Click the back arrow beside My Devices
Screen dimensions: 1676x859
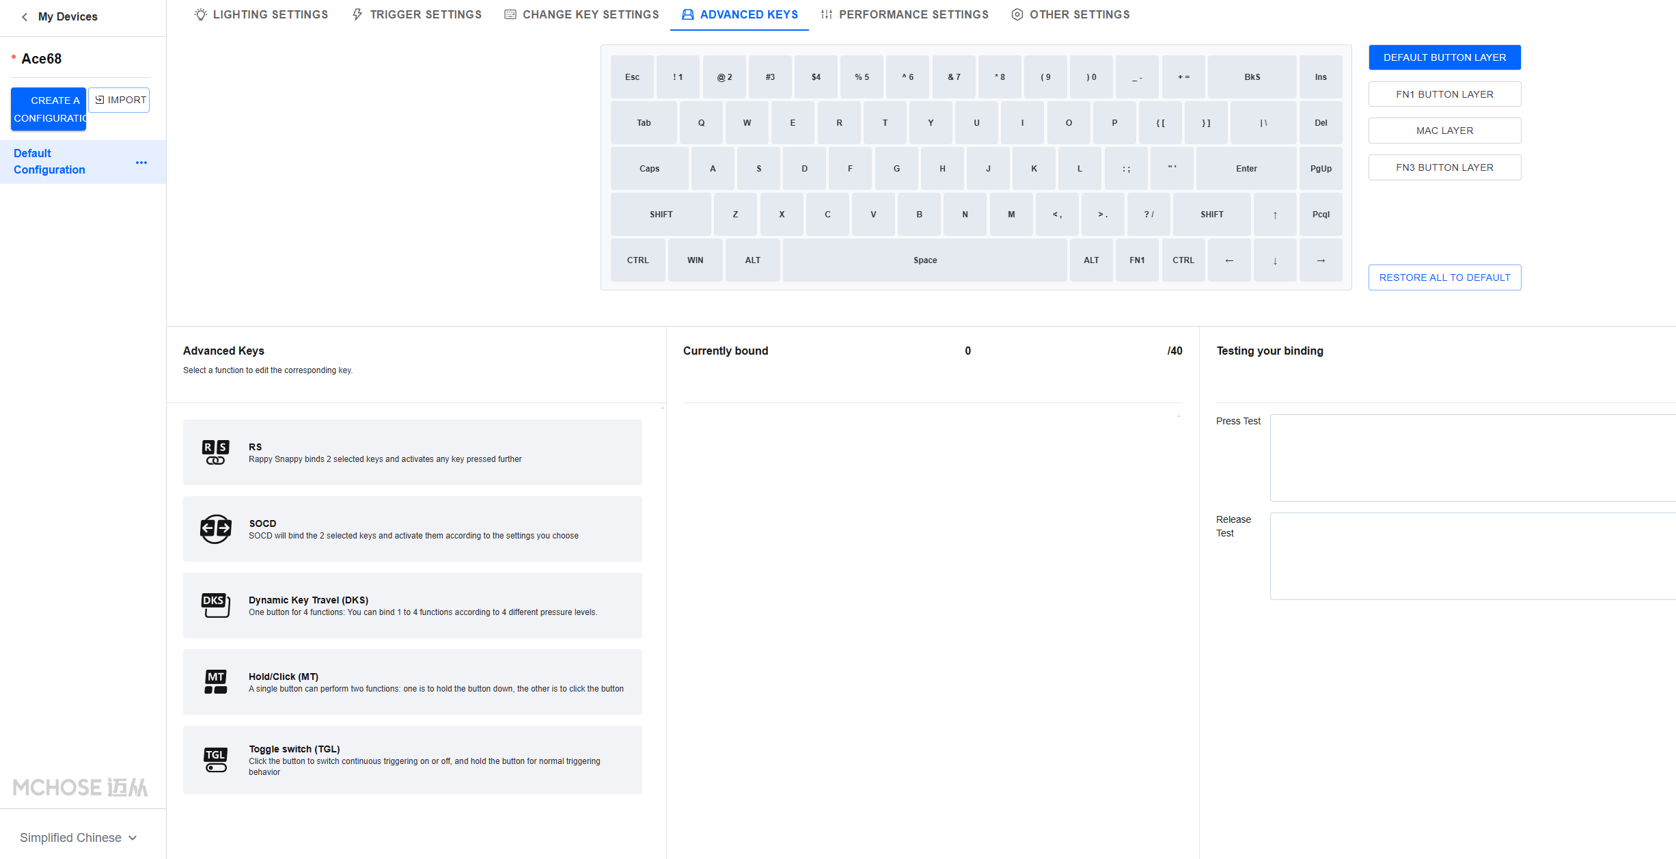coord(25,16)
